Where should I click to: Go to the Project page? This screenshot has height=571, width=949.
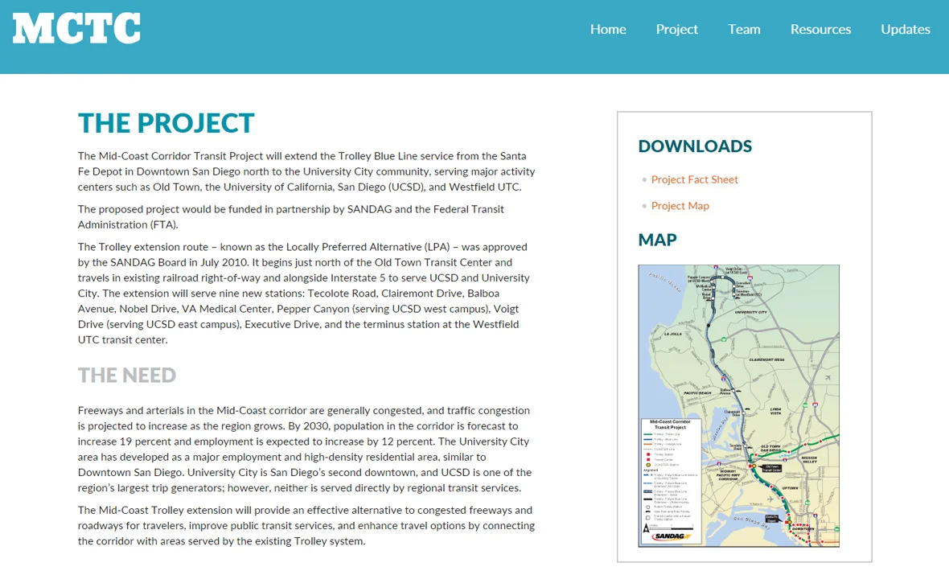676,29
